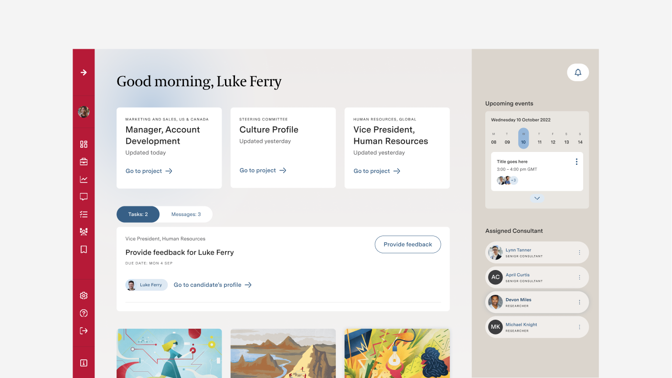Switch to the Messages: 3 tab

click(x=186, y=214)
